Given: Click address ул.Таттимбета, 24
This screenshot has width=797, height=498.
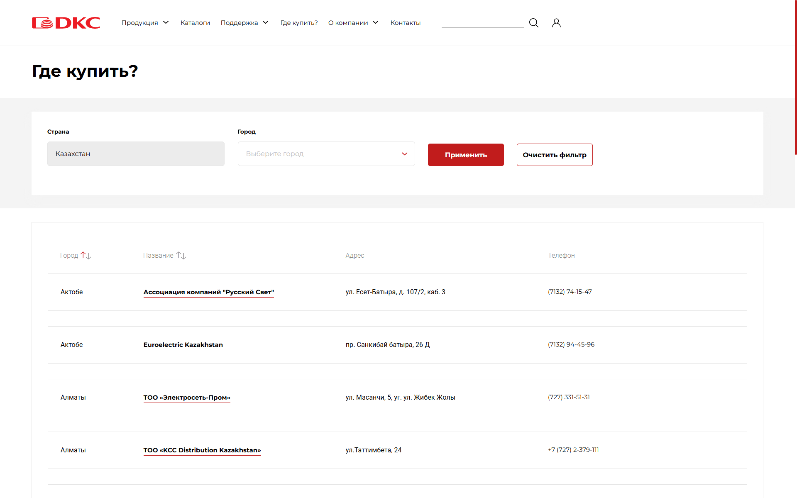Looking at the screenshot, I should [374, 450].
